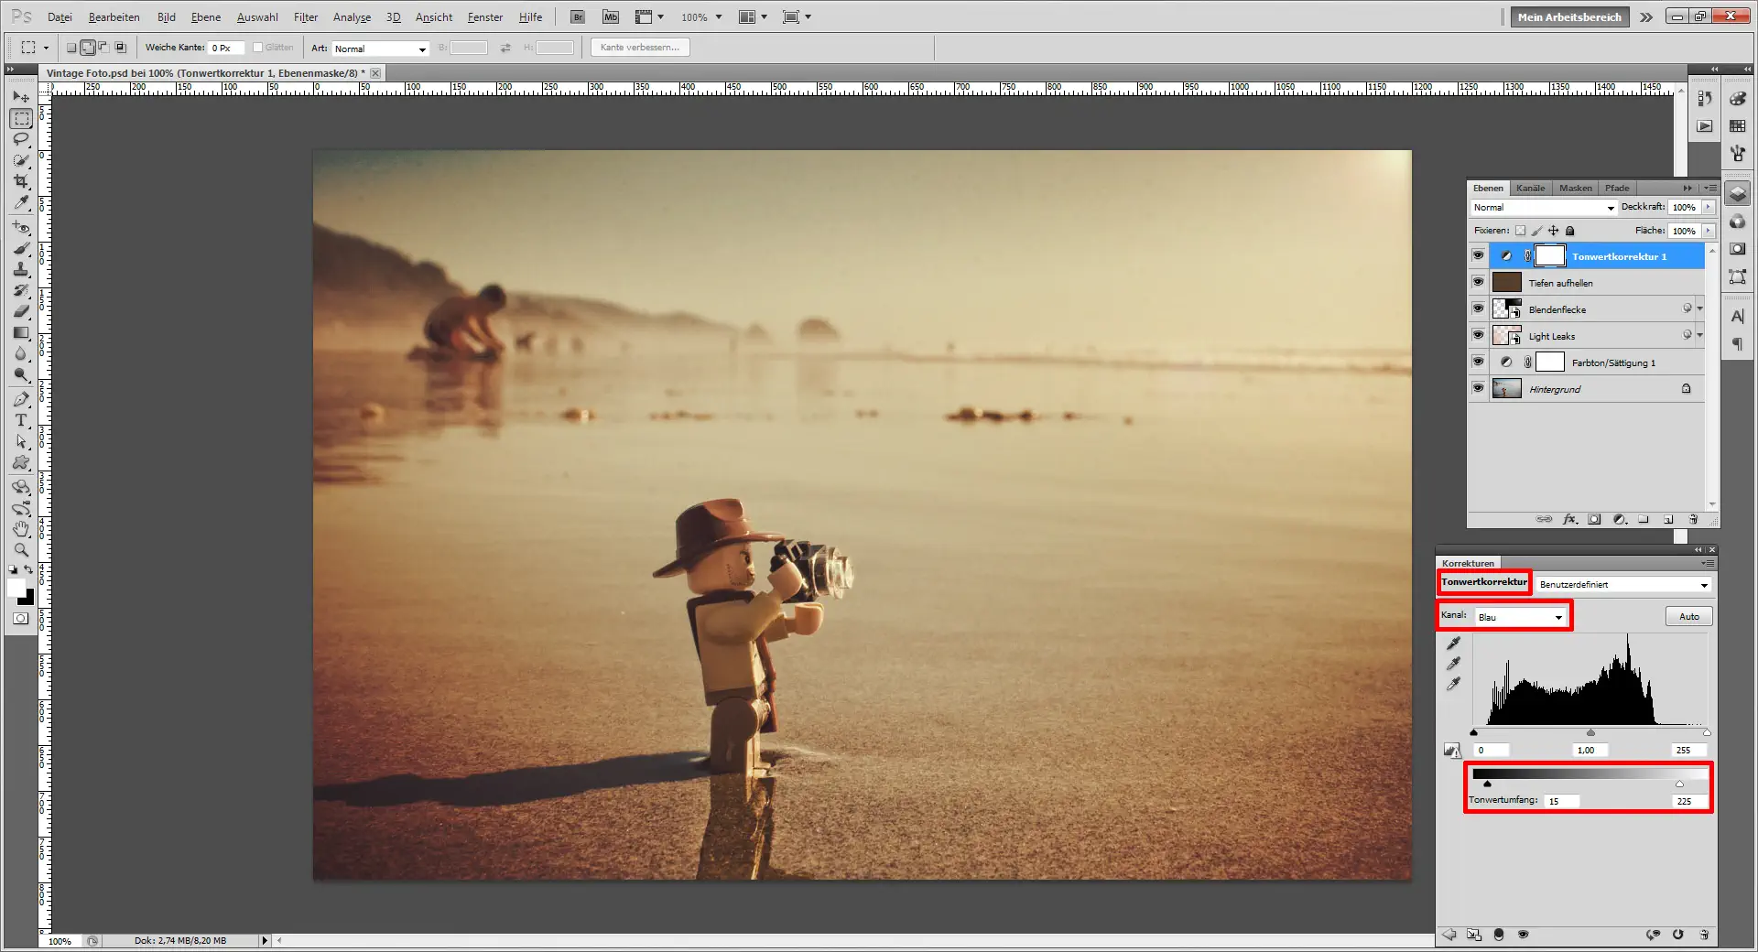The width and height of the screenshot is (1758, 952).
Task: Select the Lasso tool
Action: pyautogui.click(x=21, y=140)
